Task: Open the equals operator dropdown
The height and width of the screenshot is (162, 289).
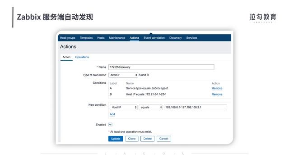Action: [x=151, y=107]
